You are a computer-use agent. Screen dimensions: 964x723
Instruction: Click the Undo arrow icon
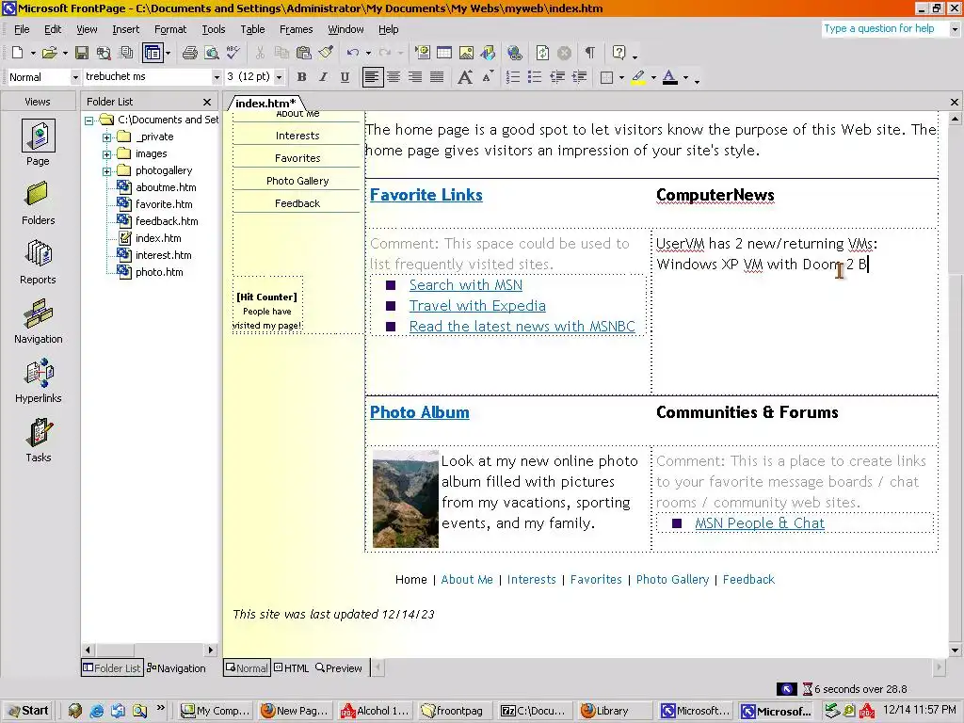[x=353, y=53]
